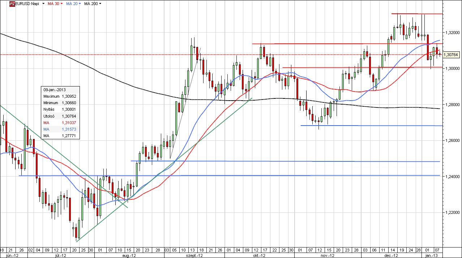The image size is (462, 258).
Task: Click the 1,28000 price axis label
Action: [452, 105]
